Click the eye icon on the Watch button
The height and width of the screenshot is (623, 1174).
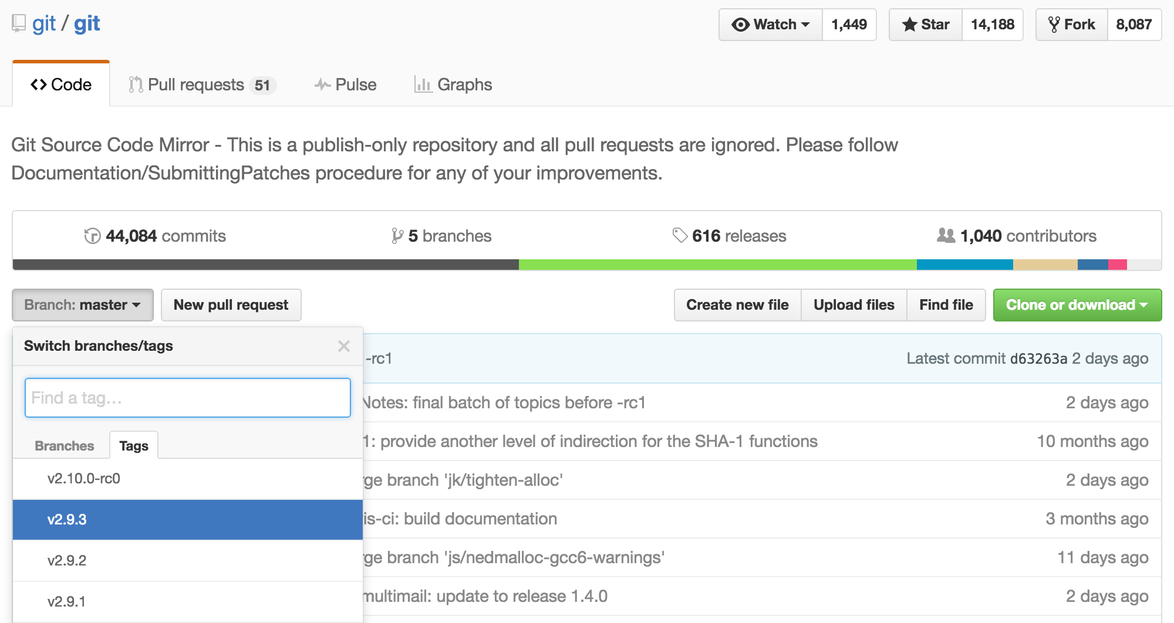[x=741, y=25]
